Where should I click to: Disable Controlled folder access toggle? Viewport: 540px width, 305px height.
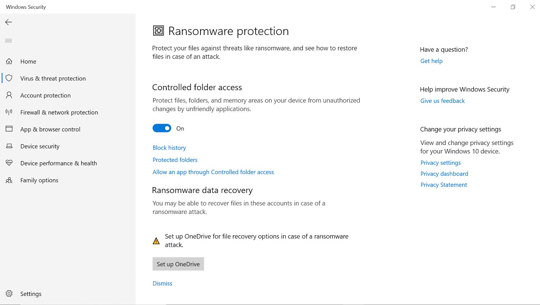pos(162,128)
